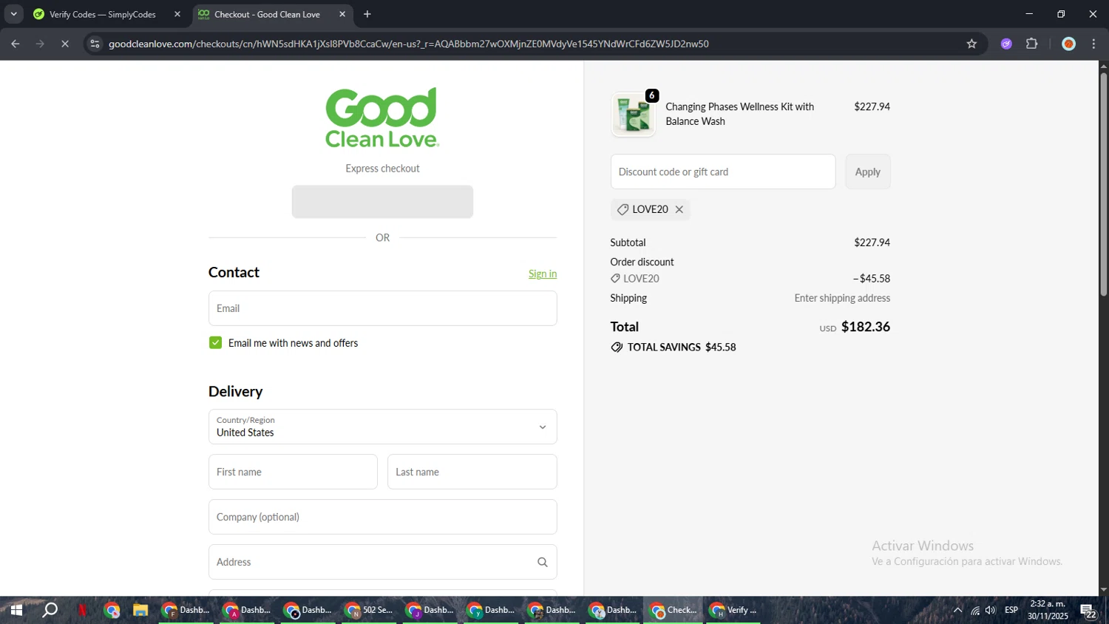
Task: Switch to the Verify ... taskbar window
Action: 734,610
